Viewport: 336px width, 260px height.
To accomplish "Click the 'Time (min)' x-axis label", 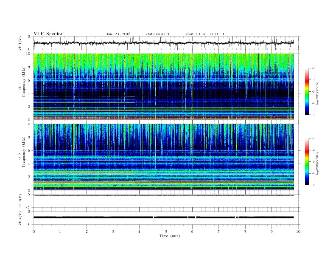I will 170,236.
